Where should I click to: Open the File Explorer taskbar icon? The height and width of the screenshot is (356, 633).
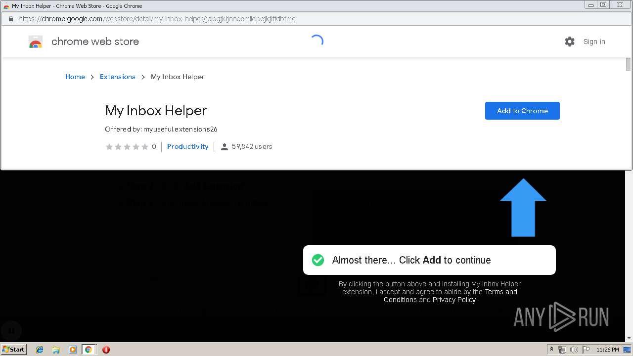(56, 350)
